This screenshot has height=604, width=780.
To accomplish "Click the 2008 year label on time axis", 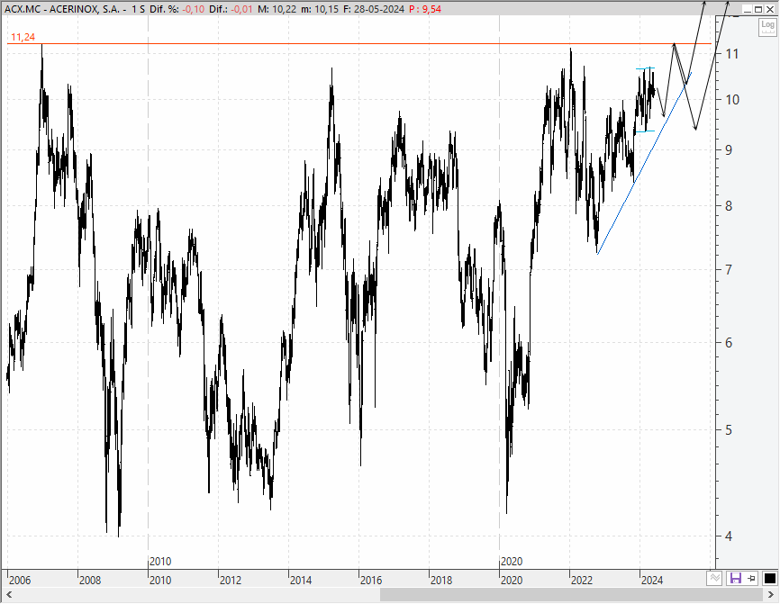I will coord(90,580).
